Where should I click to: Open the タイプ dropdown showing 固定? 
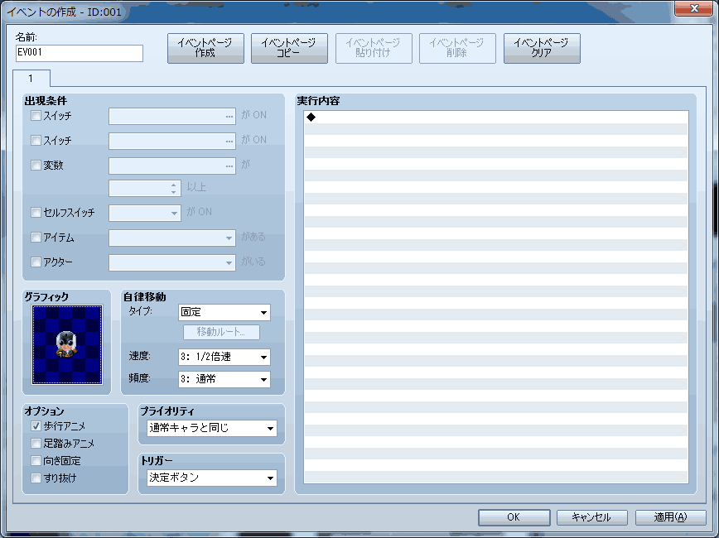pyautogui.click(x=224, y=313)
